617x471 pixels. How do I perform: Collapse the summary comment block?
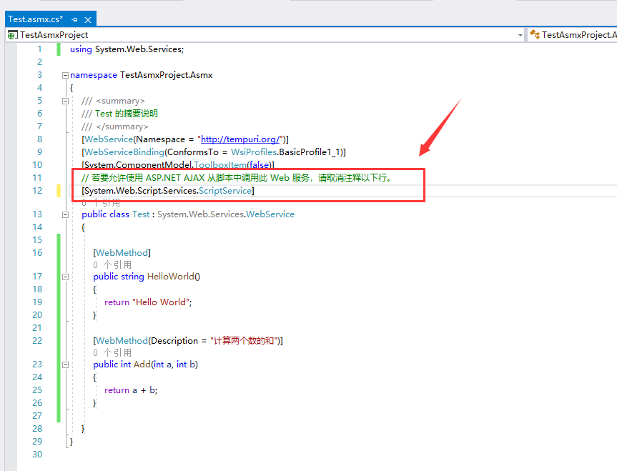pyautogui.click(x=65, y=101)
